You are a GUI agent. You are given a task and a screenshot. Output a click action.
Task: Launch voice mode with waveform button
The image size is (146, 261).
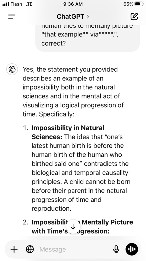(x=132, y=249)
